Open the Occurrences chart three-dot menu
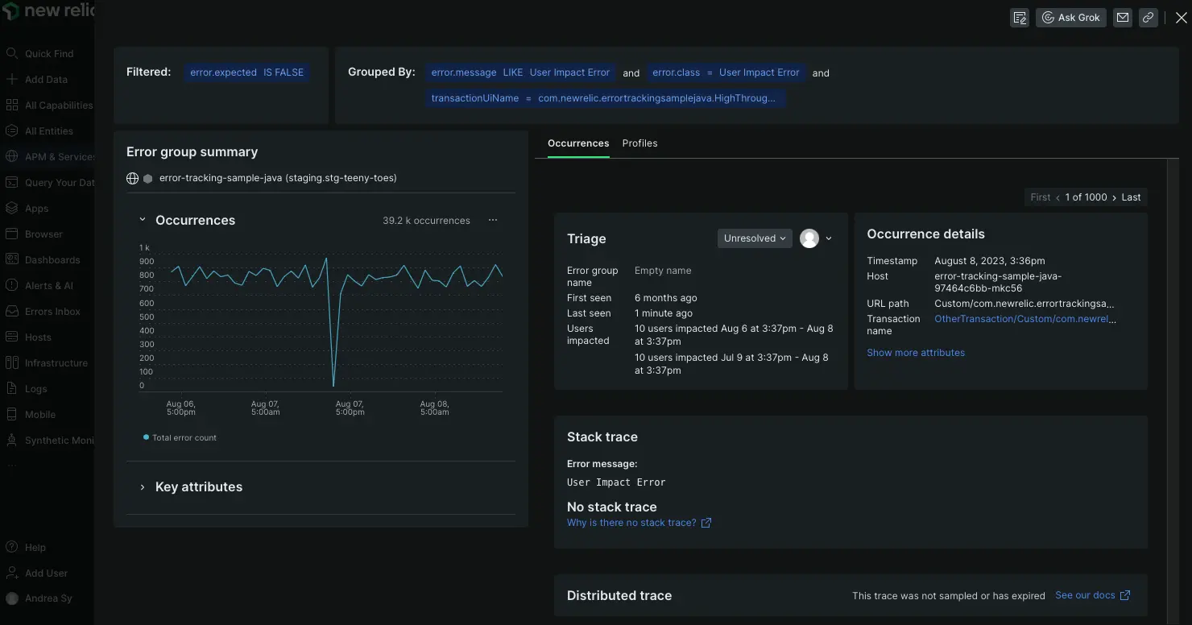Screen dimensions: 1192x625 (x=493, y=220)
